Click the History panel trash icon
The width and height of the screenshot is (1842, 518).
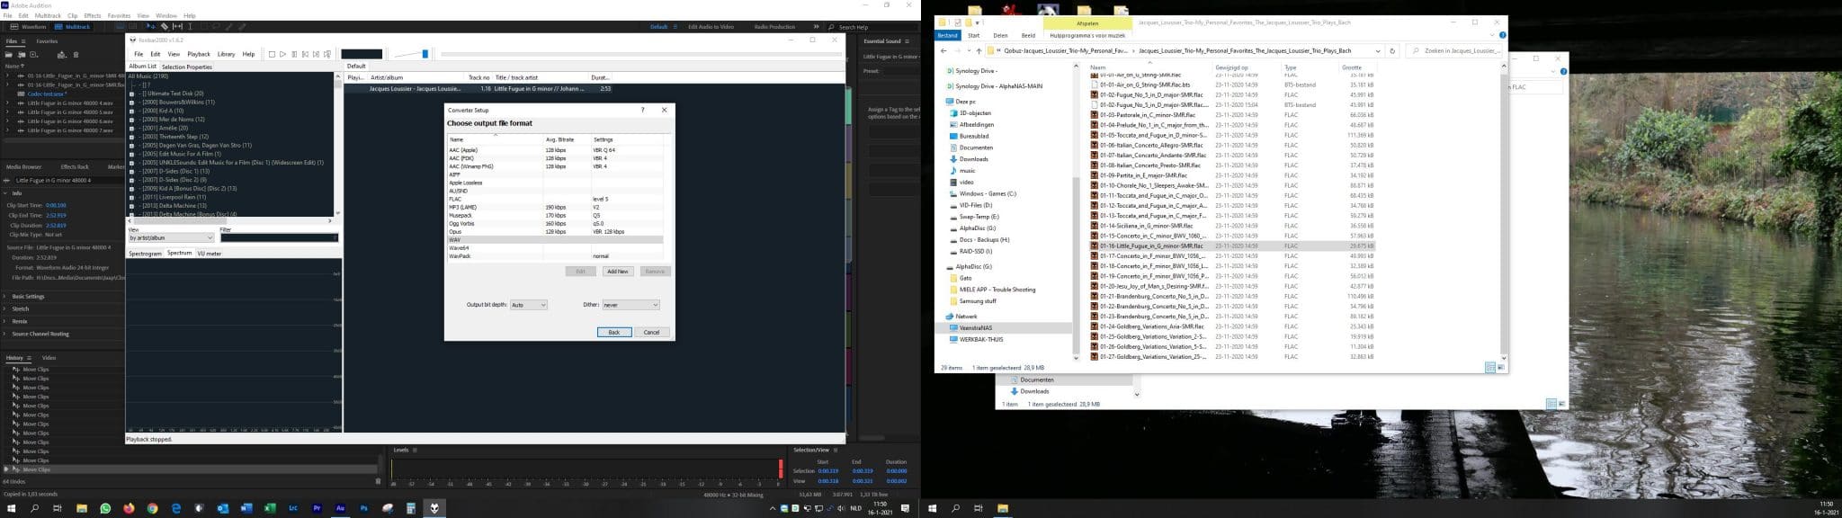point(378,482)
